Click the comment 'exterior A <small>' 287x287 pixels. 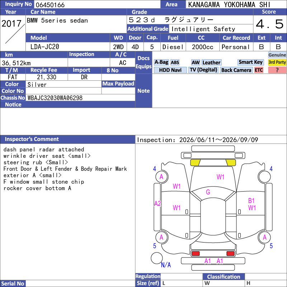pyautogui.click(x=32, y=175)
